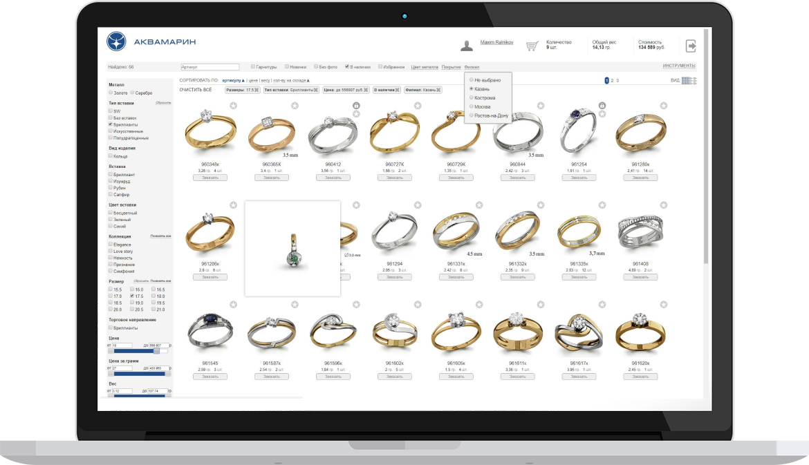The height and width of the screenshot is (465, 809).
Task: Order ring 961408 with Заказать
Action: 640,277
